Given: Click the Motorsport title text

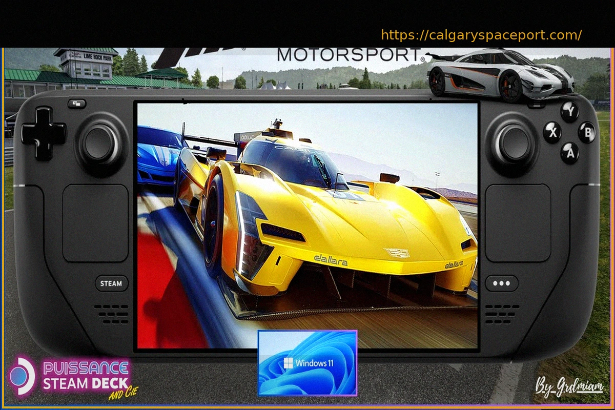Looking at the screenshot, I should pos(348,54).
